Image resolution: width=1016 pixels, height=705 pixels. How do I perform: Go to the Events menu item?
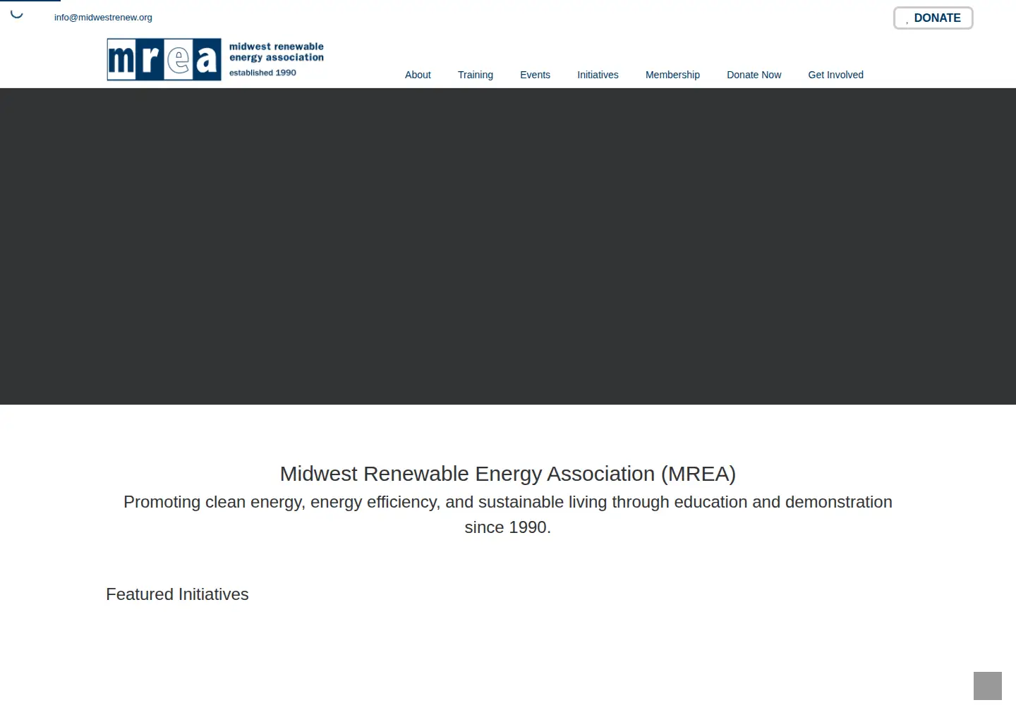click(535, 75)
